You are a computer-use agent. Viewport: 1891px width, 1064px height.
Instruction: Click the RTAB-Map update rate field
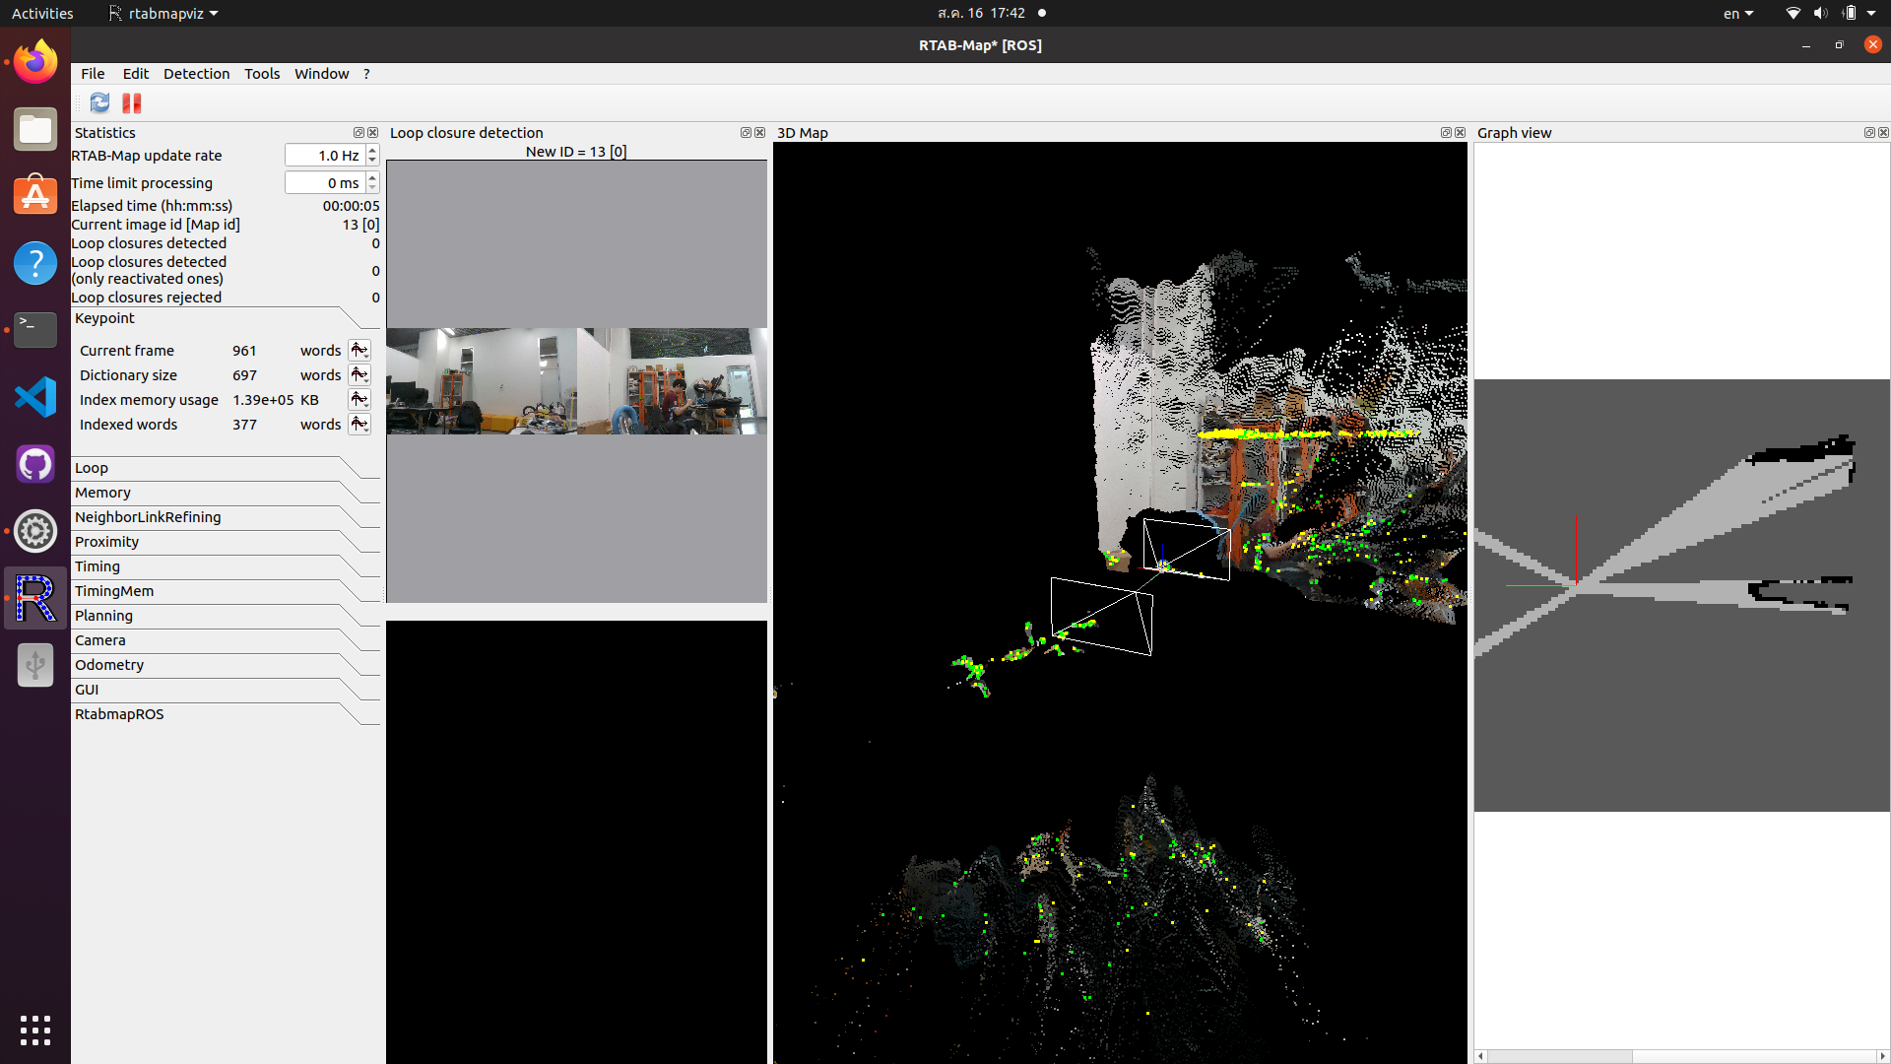(x=325, y=156)
